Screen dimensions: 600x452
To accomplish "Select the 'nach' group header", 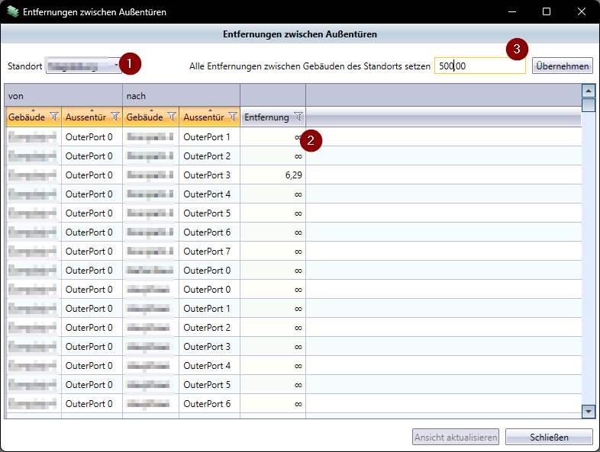I will tap(181, 96).
